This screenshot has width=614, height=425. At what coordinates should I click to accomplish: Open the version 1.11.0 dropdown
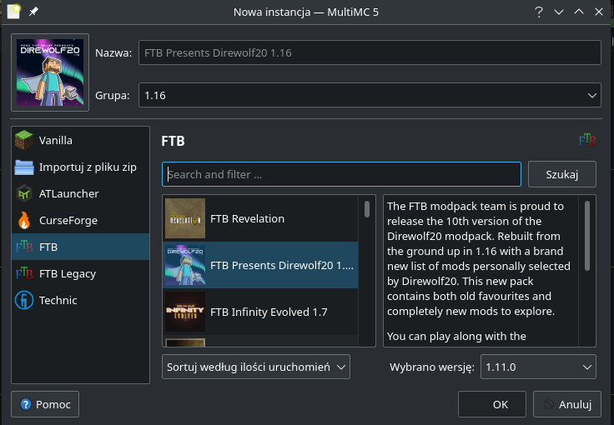click(x=538, y=367)
